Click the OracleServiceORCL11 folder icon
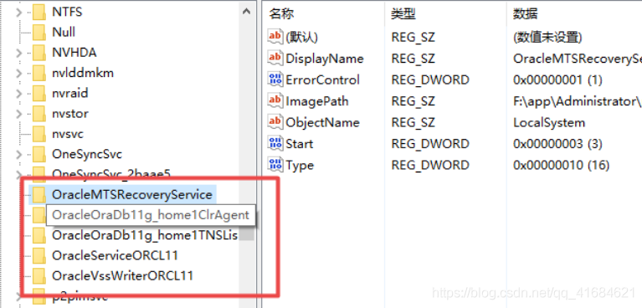This screenshot has width=642, height=308. tap(39, 255)
